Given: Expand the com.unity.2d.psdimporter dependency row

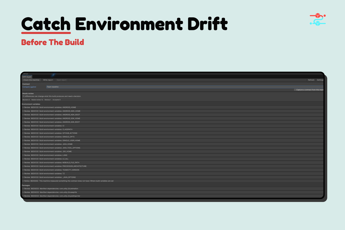Looking at the screenshot, I should [173, 196].
